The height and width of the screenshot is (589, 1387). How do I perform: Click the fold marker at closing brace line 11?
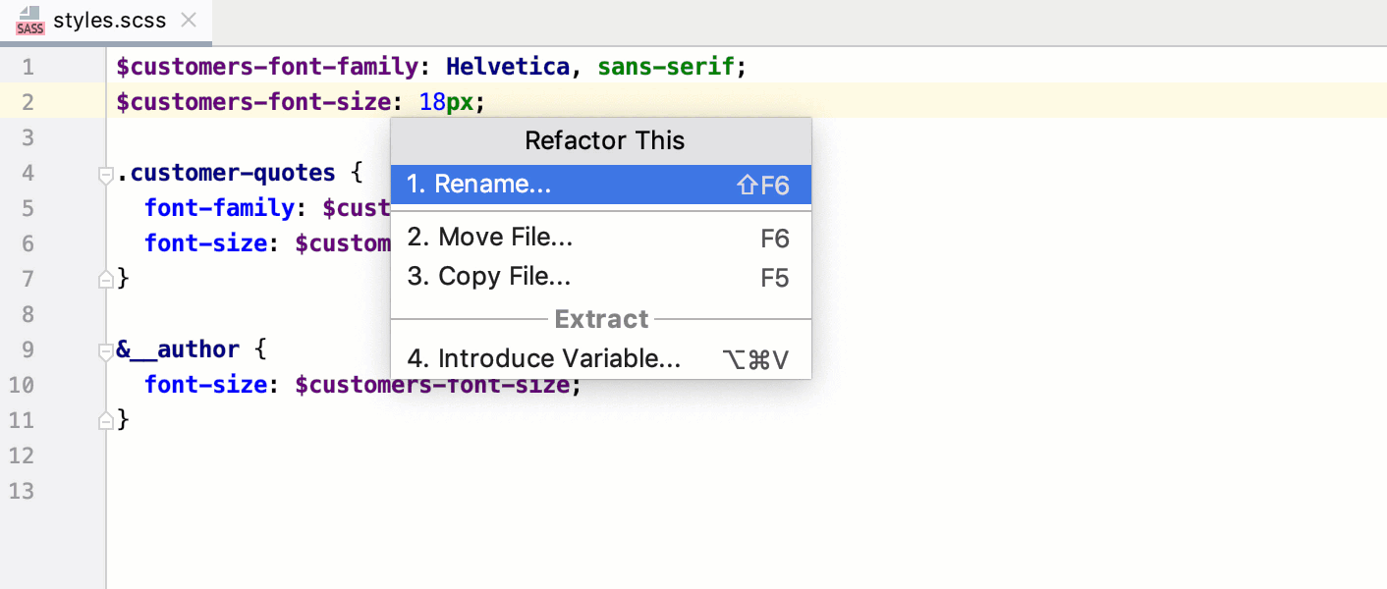[x=105, y=420]
